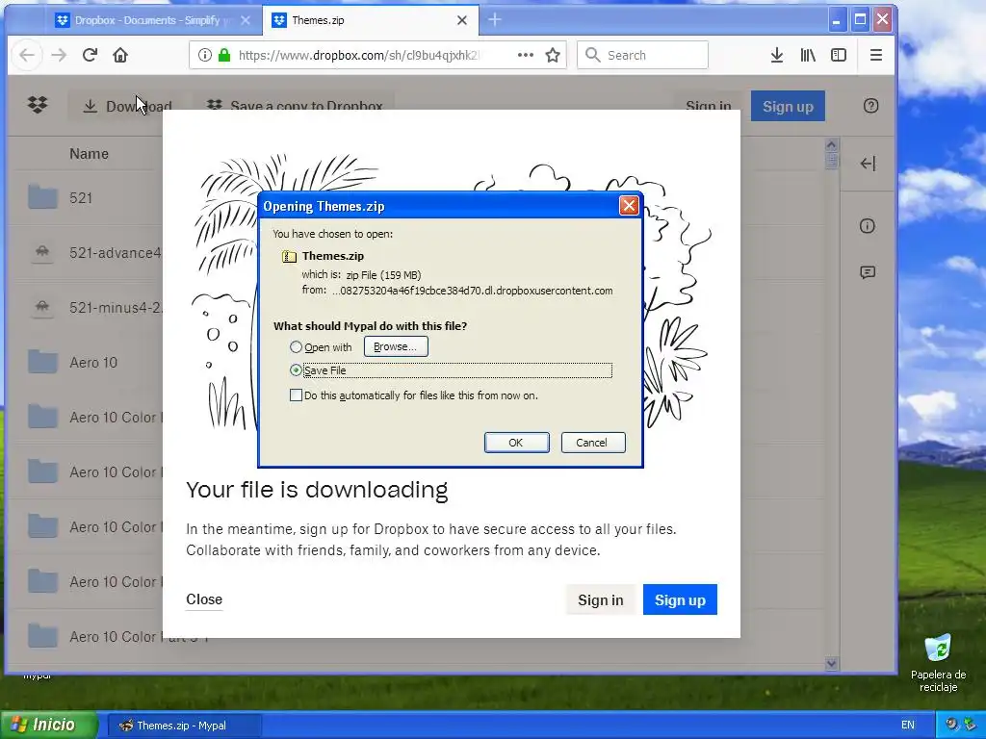Screen dimensions: 986x739
Task: Open the 521 folder icon
Action: click(42, 197)
